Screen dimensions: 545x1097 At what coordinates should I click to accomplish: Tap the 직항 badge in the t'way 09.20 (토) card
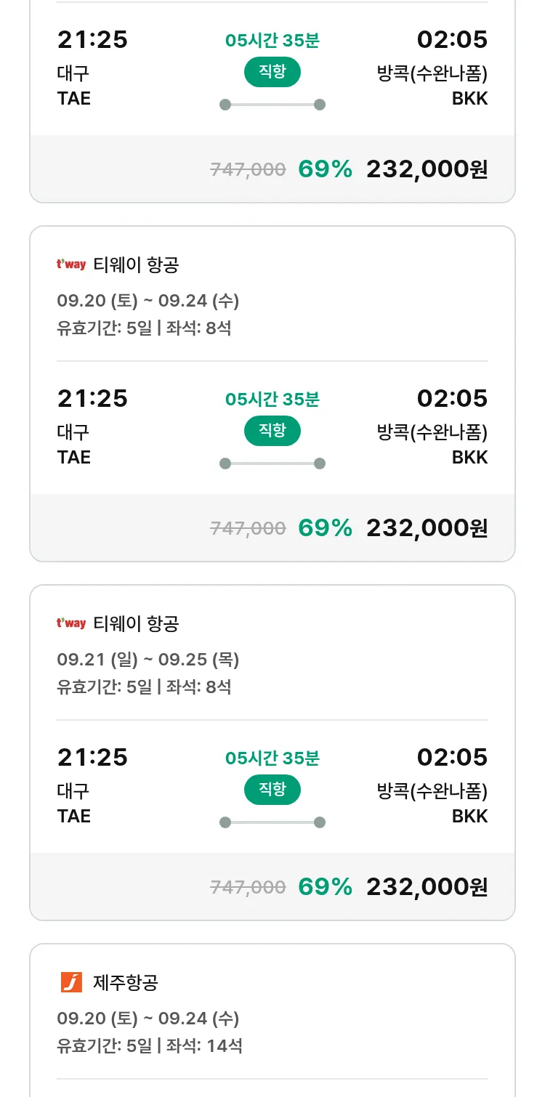click(272, 431)
